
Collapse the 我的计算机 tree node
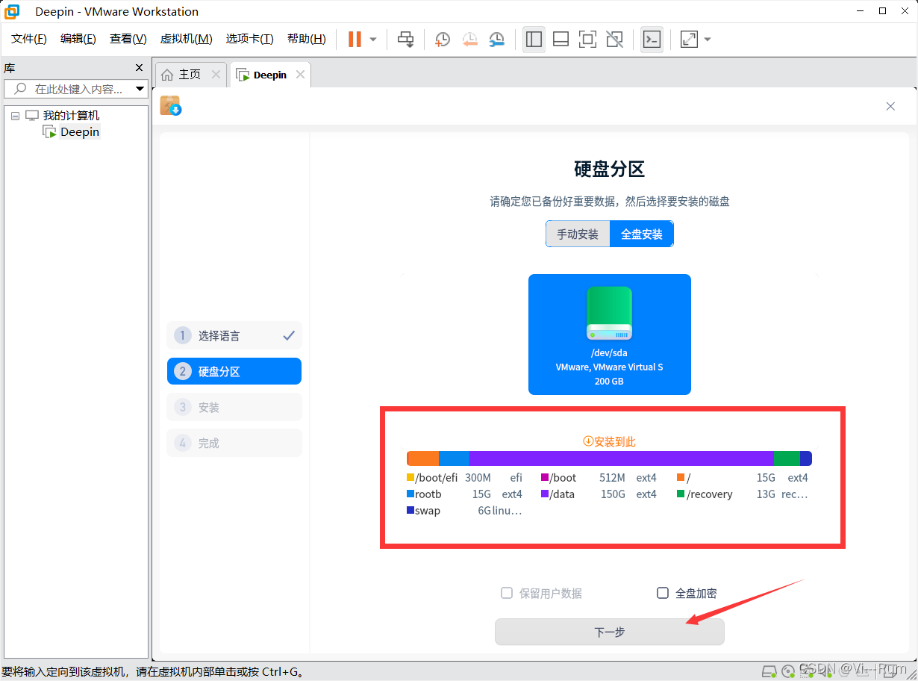pos(15,116)
